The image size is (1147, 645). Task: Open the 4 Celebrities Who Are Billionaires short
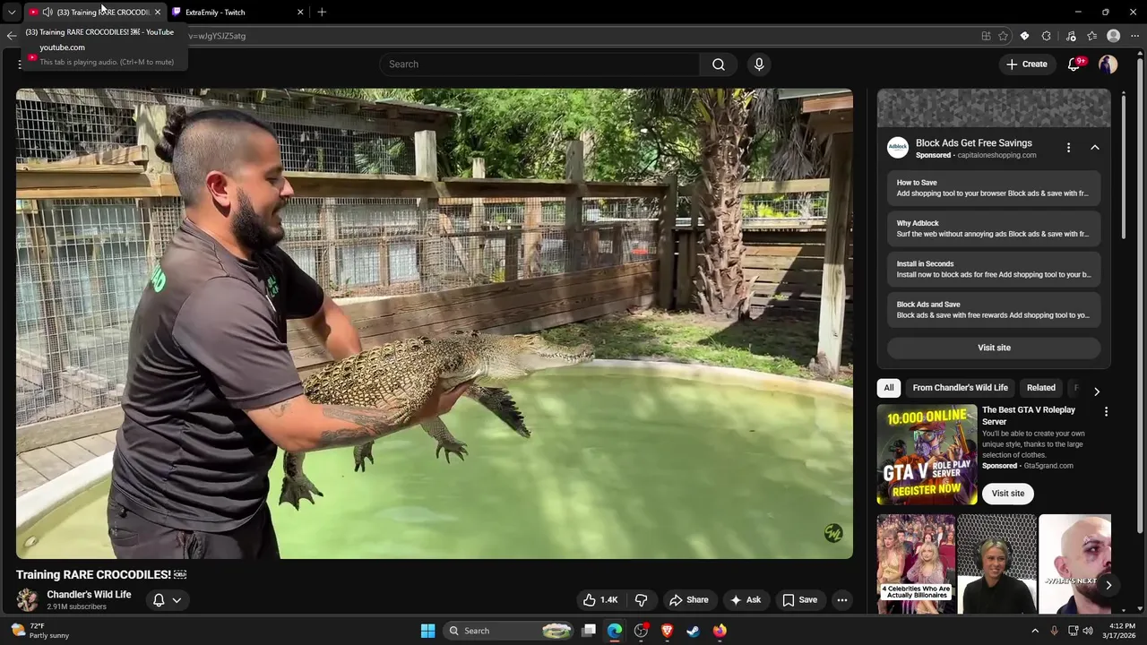coord(916,564)
